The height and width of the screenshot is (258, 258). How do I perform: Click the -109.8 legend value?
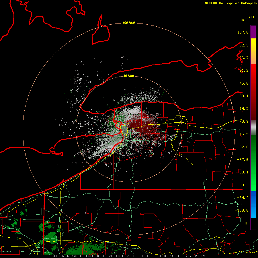242,210
